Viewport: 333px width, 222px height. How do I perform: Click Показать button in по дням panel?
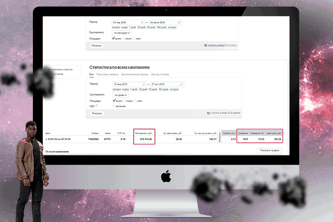(97, 113)
